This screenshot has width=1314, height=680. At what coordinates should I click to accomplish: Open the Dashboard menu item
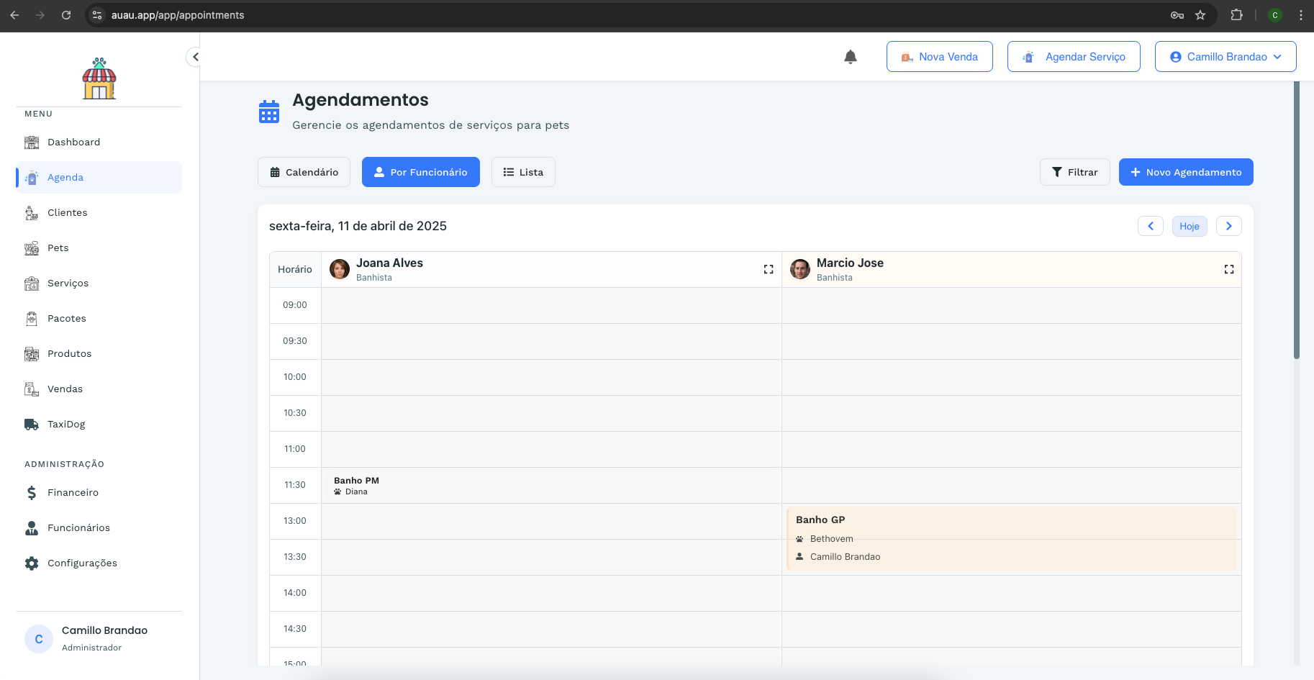tap(99, 142)
